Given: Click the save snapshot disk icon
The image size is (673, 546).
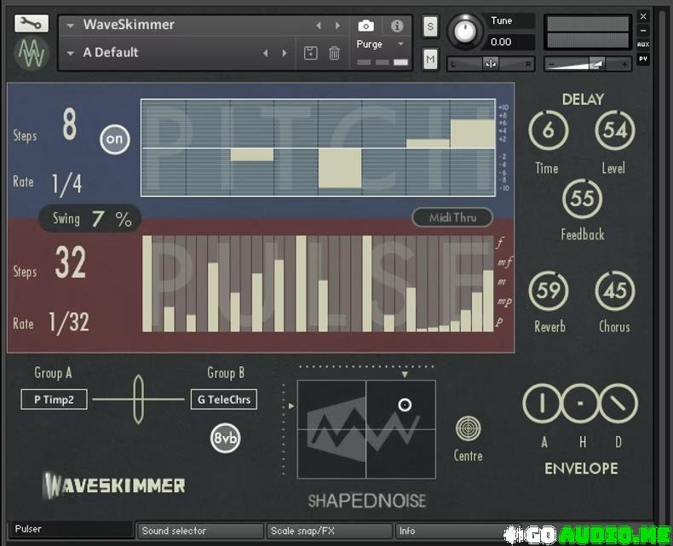Looking at the screenshot, I should (x=310, y=53).
